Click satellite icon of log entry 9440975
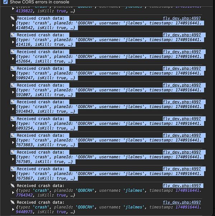The height and width of the screenshot is (216, 215). 13,202
